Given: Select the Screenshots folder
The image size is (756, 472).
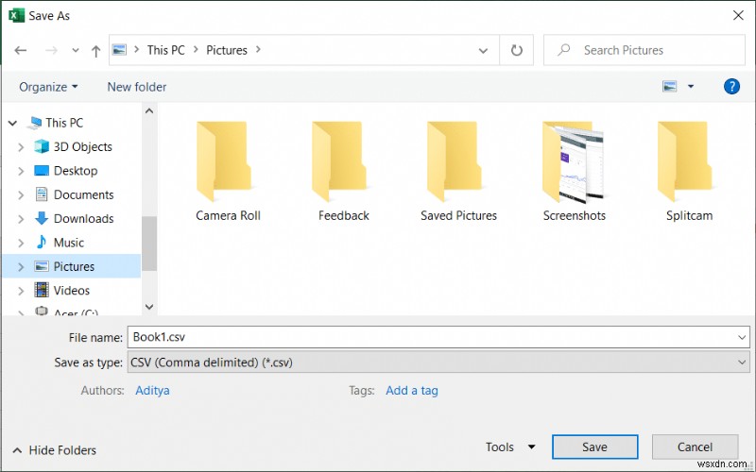Looking at the screenshot, I should (x=574, y=172).
